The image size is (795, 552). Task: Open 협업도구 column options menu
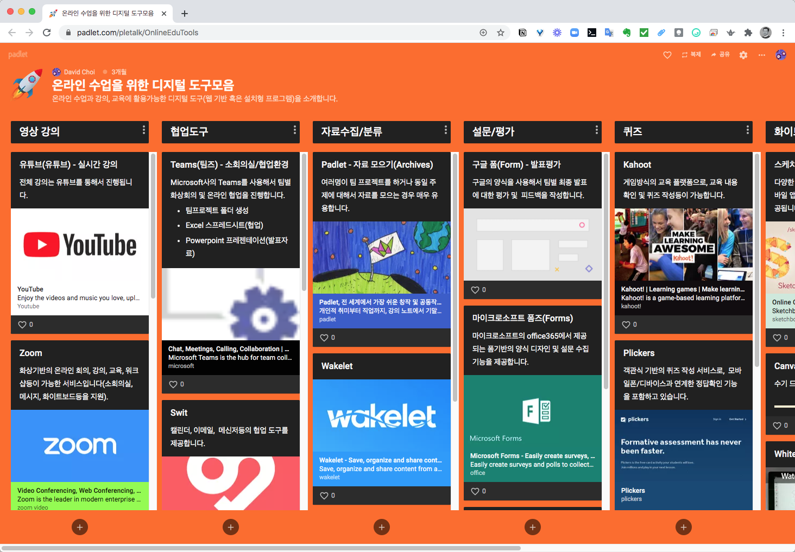click(294, 130)
